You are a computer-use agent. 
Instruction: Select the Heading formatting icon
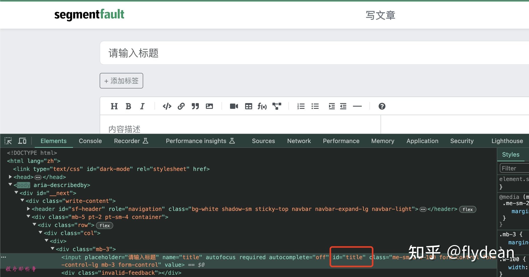114,106
